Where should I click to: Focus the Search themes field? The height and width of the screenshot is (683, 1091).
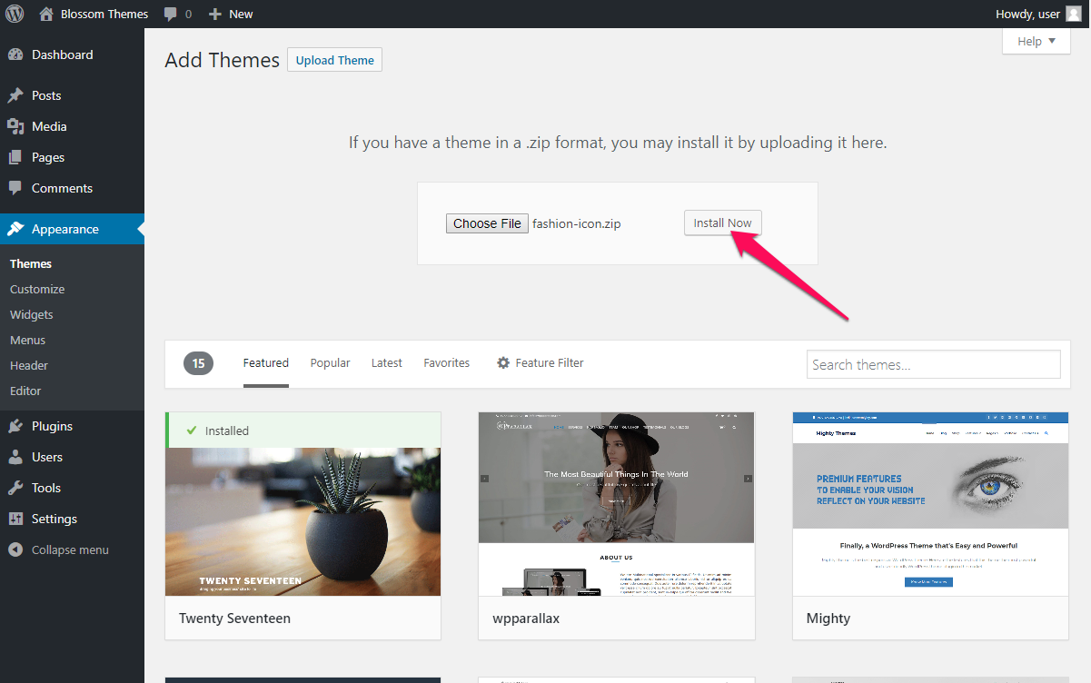933,364
